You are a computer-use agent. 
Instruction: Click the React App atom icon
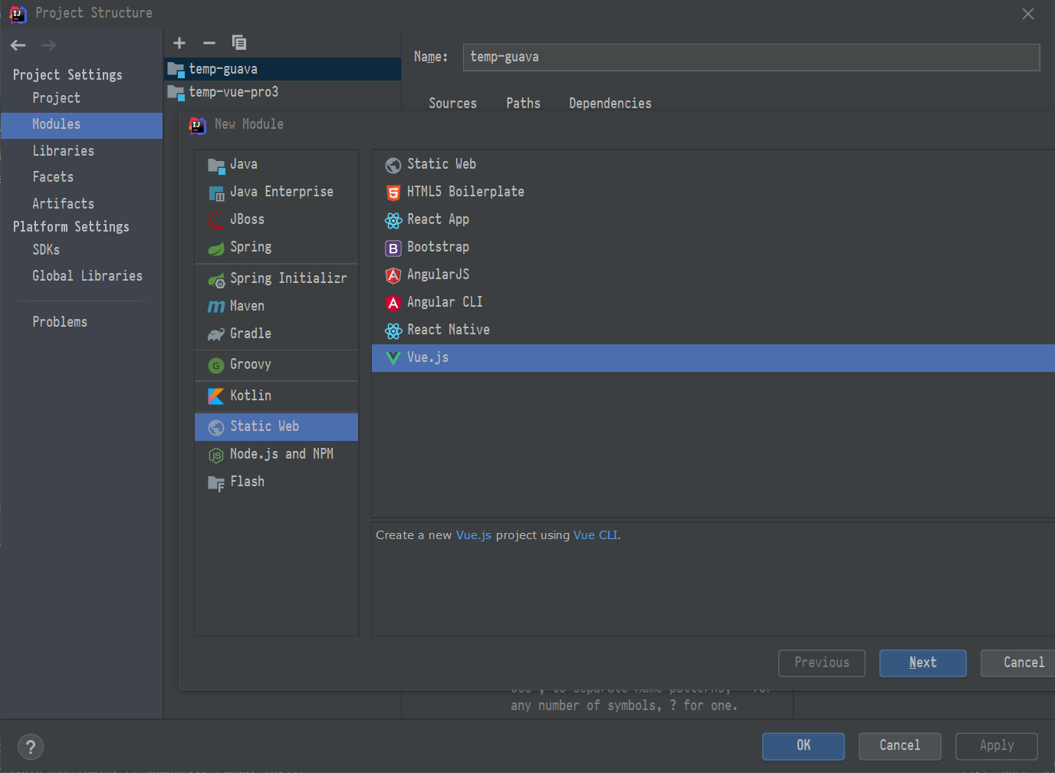[393, 220]
